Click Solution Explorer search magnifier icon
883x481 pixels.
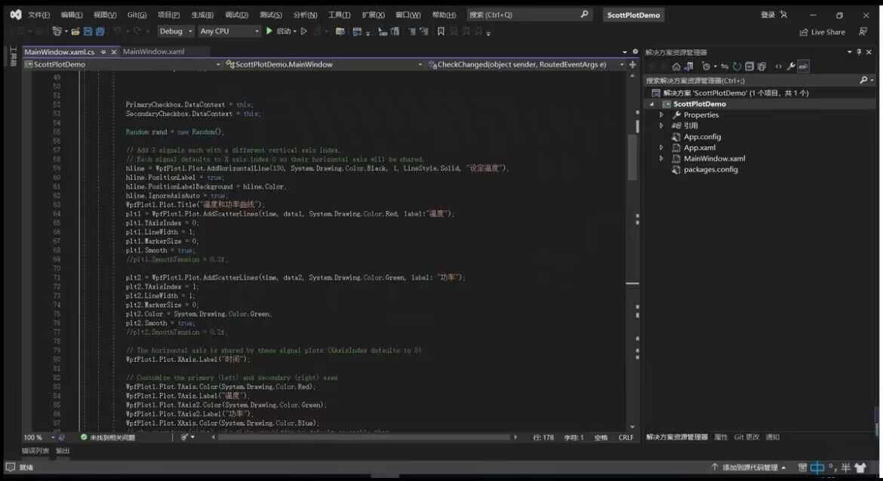tap(863, 81)
